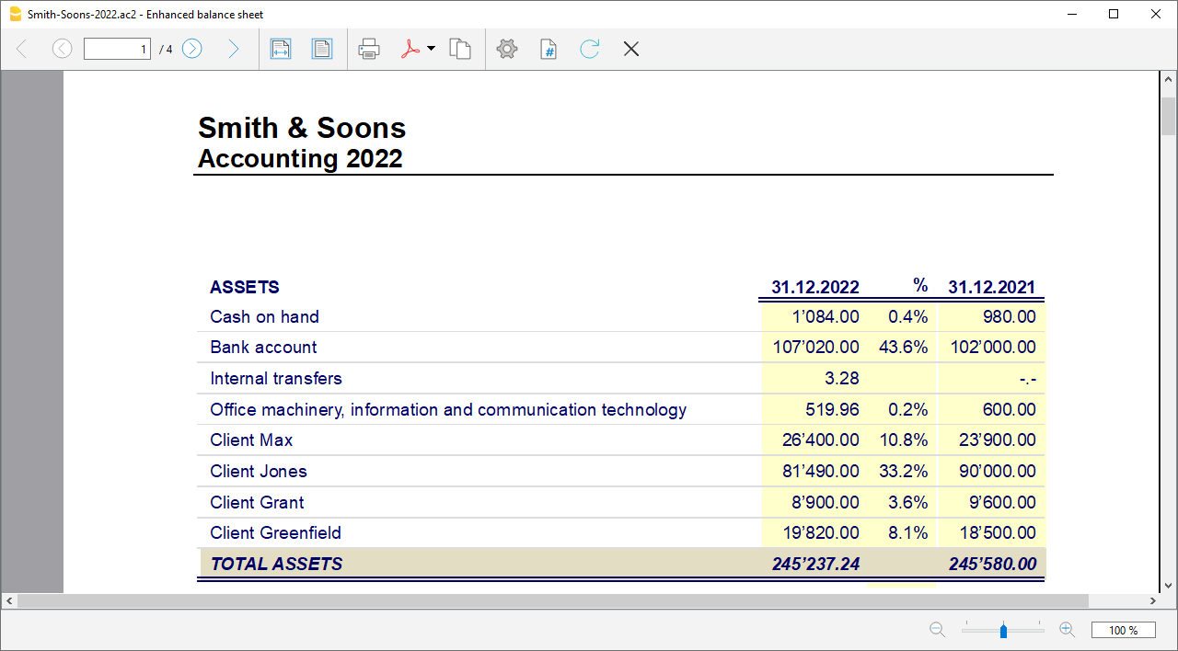Open report settings gear
This screenshot has height=651, width=1178.
pyautogui.click(x=507, y=49)
